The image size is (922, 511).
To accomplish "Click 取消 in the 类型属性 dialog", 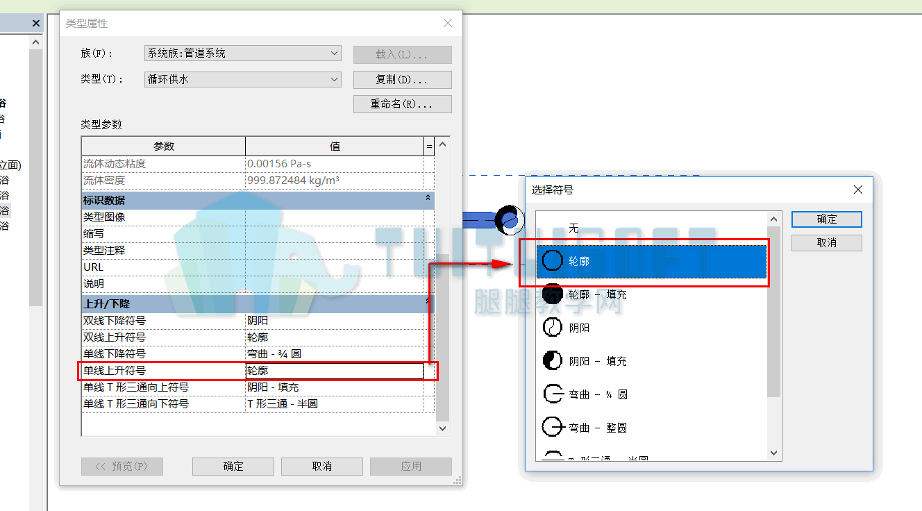I will coord(322,466).
